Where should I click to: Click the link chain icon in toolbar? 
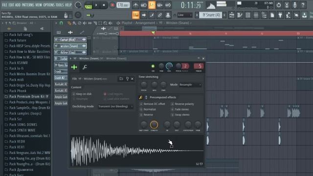coord(160,15)
